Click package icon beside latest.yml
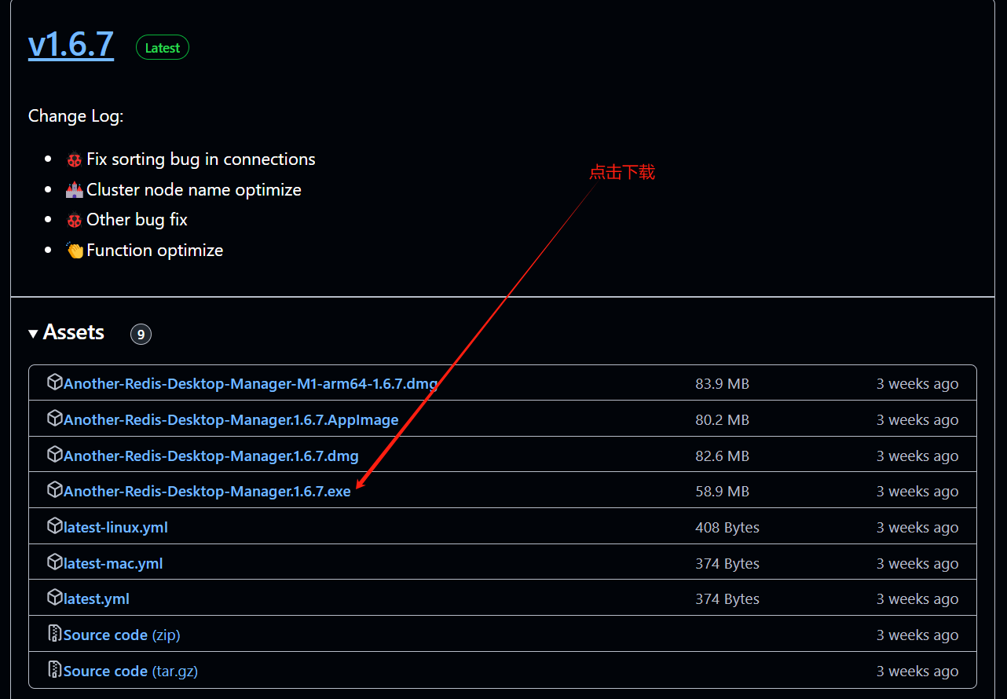This screenshot has width=1007, height=699. pos(55,598)
